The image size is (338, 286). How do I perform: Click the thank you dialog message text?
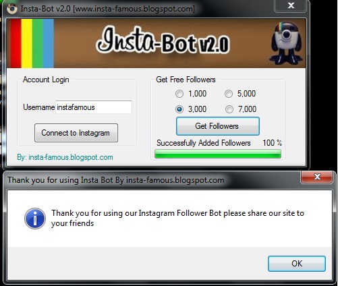click(177, 218)
